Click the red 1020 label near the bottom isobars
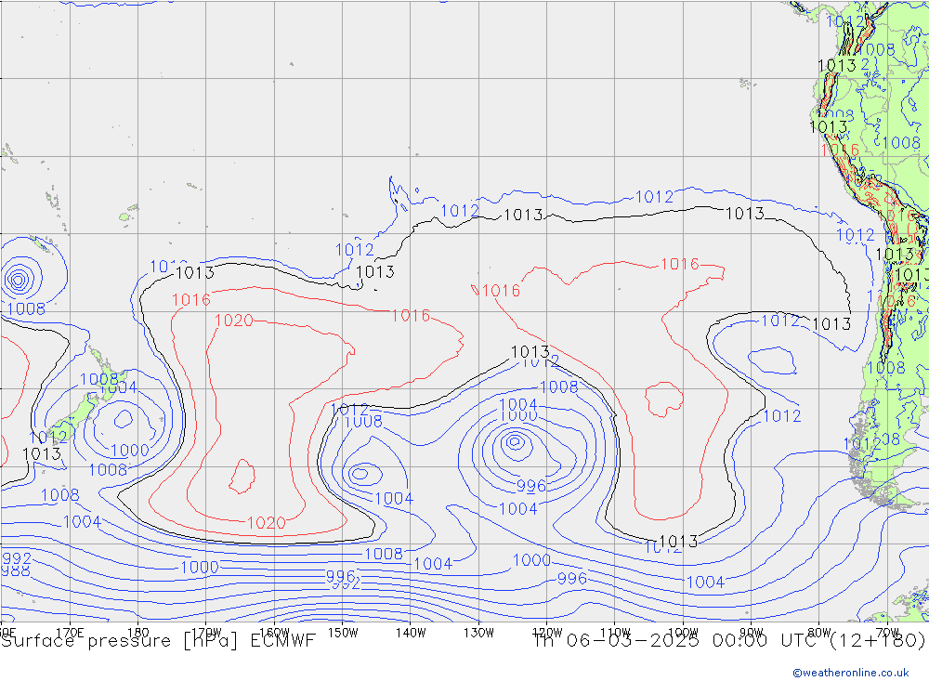Image resolution: width=929 pixels, height=681 pixels. coord(266,523)
